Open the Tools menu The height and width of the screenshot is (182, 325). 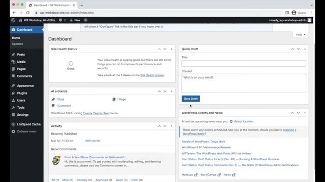coord(21,108)
